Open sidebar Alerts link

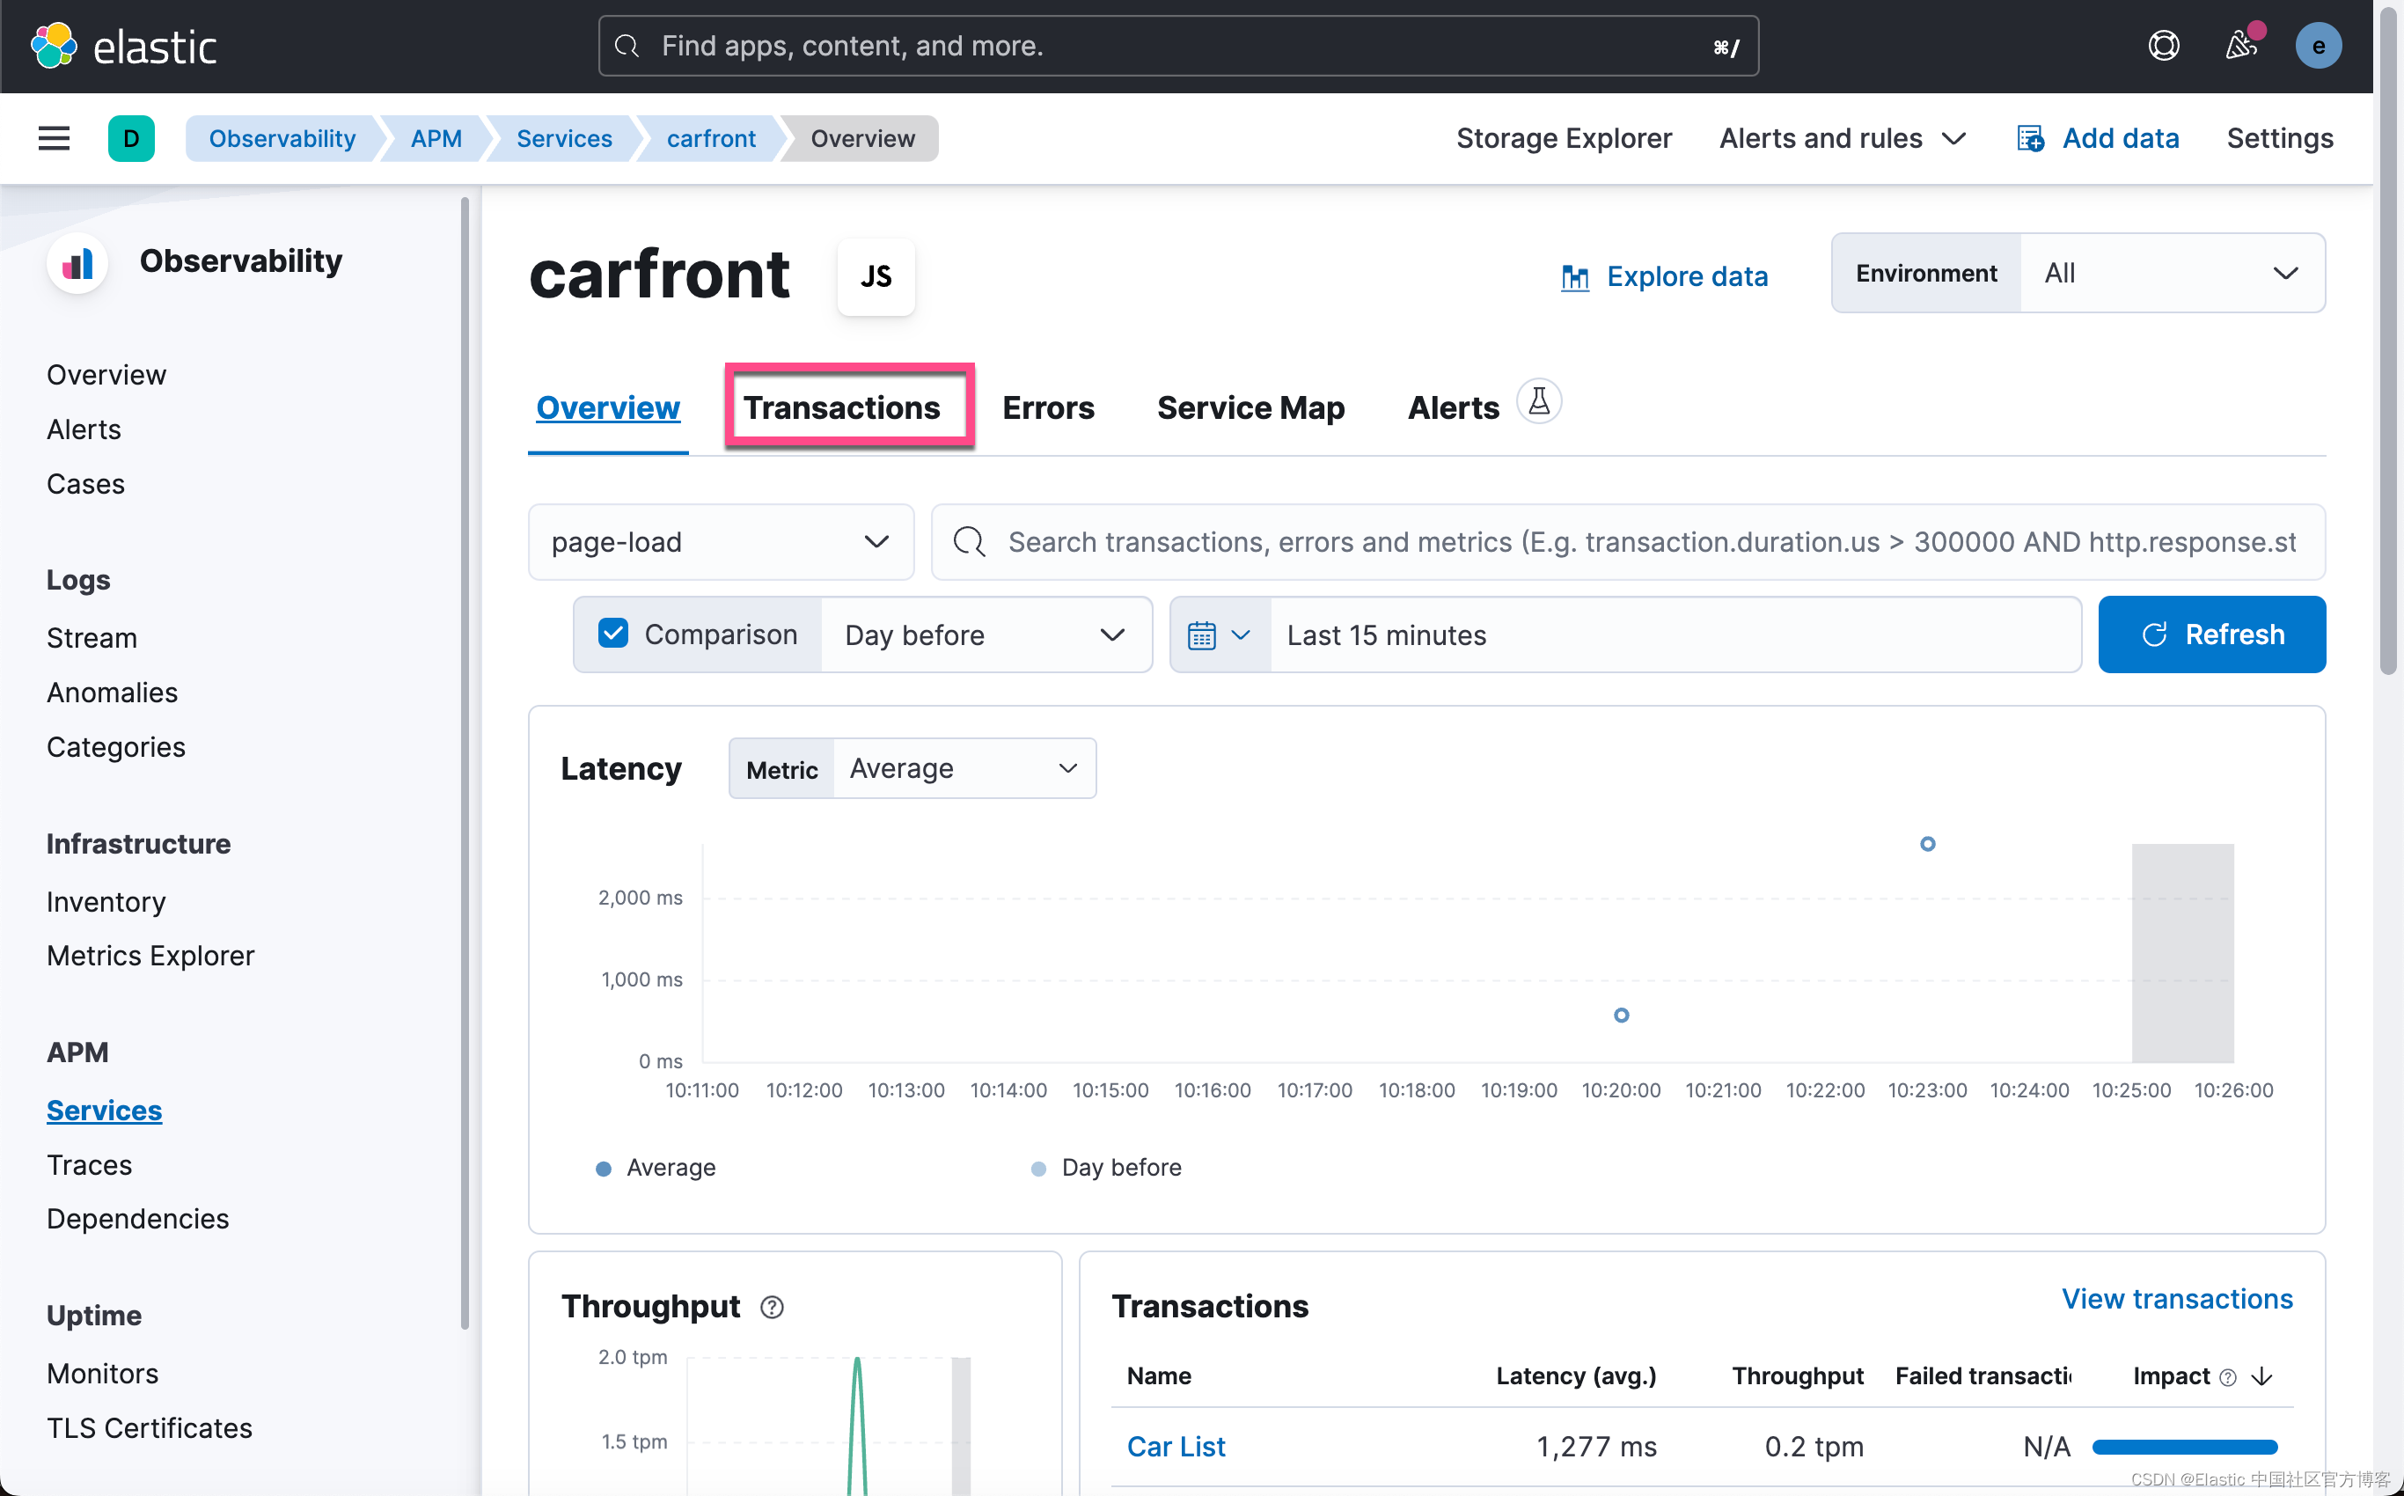[x=84, y=429]
